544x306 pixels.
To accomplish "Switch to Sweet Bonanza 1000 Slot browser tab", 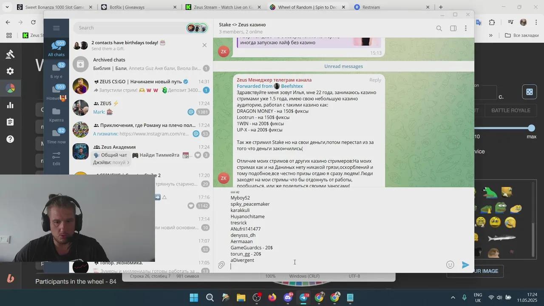I will click(54, 7).
